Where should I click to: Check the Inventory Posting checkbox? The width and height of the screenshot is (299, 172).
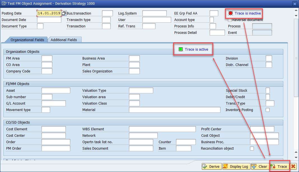click(x=268, y=110)
